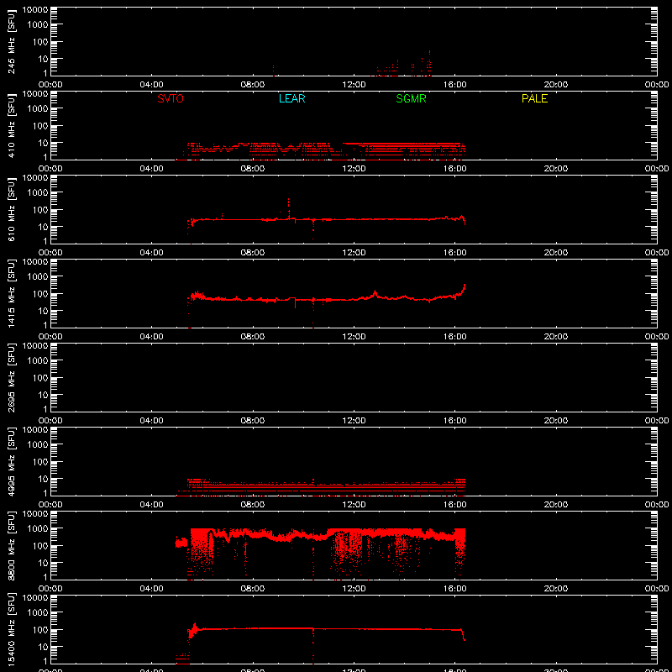Select the 2695 MHz [SFU] axis title
The image size is (672, 672).
click(12, 377)
